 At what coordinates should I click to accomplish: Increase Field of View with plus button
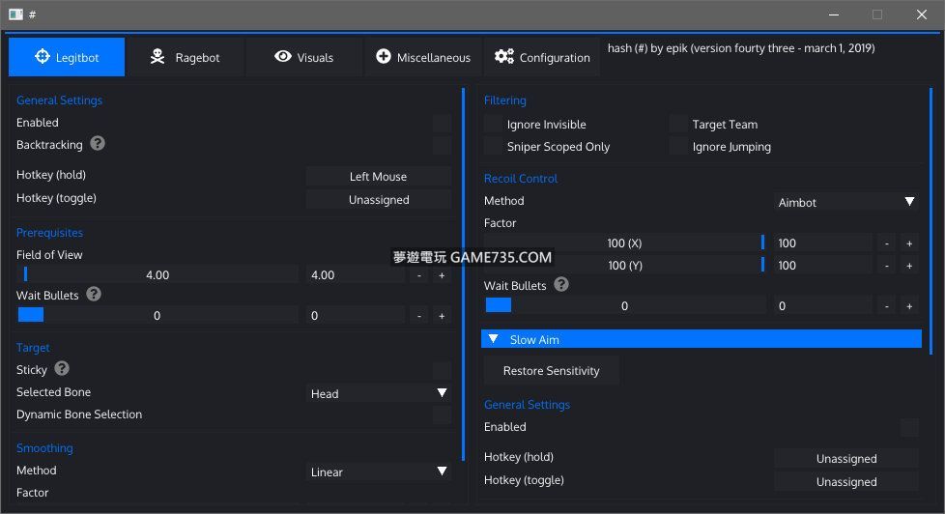(442, 275)
